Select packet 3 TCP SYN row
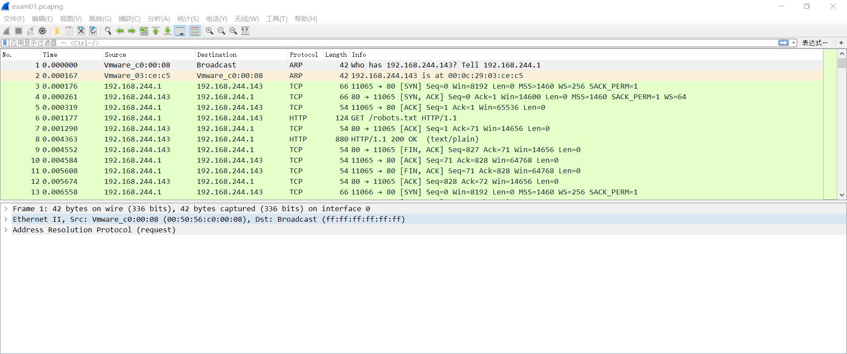This screenshot has height=354, width=847. tap(412, 86)
